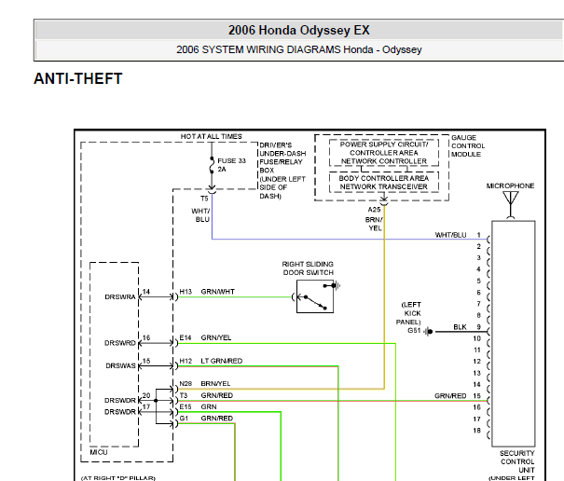The height and width of the screenshot is (481, 564).
Task: Click the "N28" connector label
Action: (186, 383)
